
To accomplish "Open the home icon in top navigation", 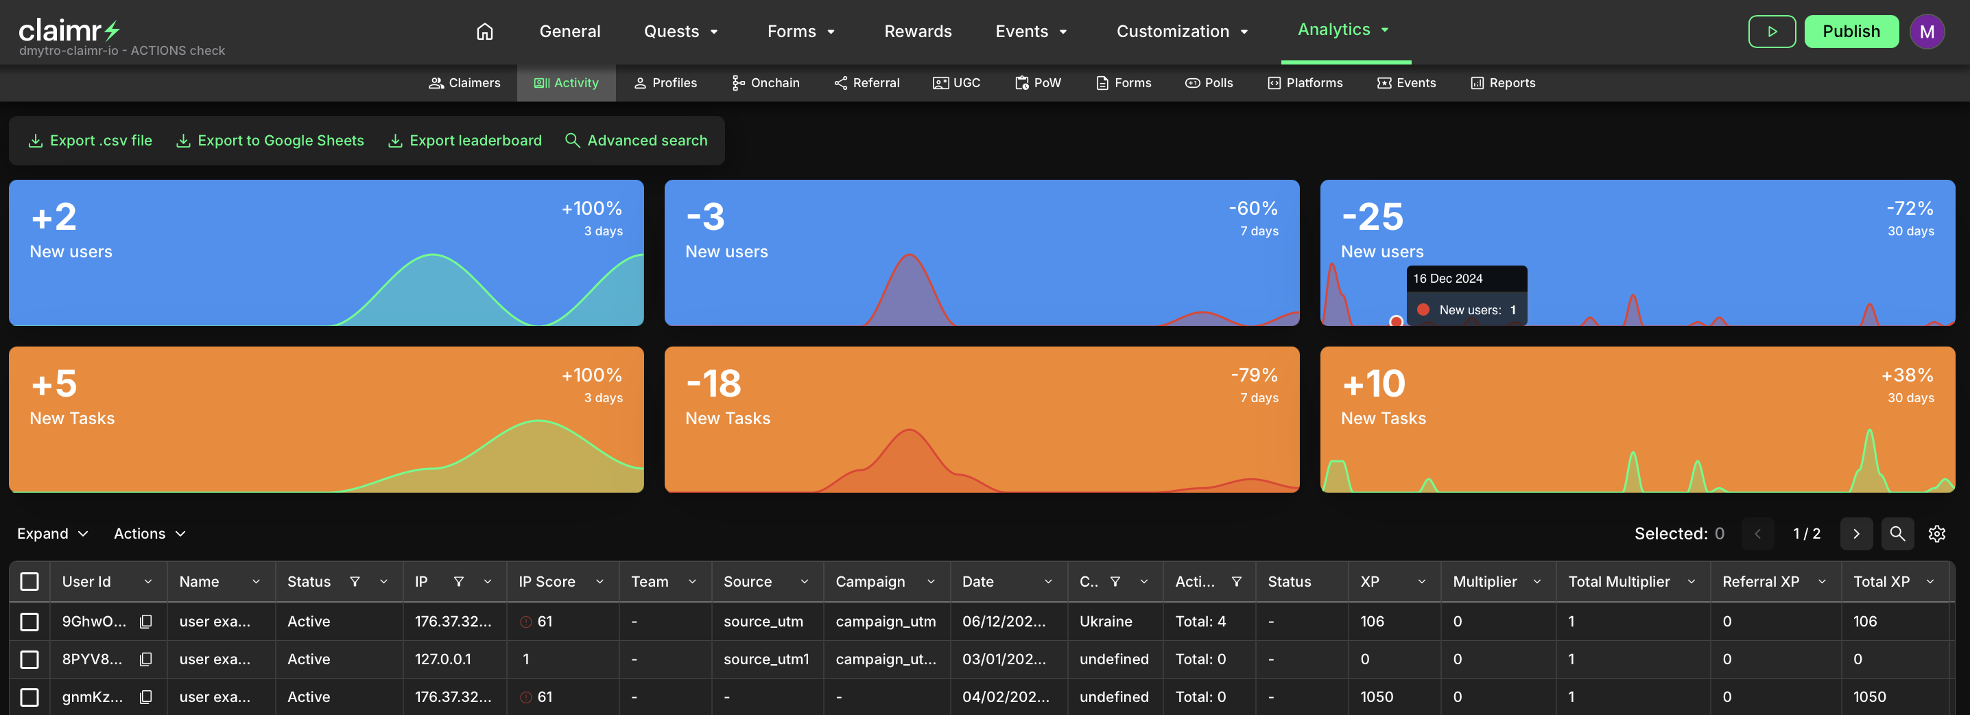I will tap(484, 32).
